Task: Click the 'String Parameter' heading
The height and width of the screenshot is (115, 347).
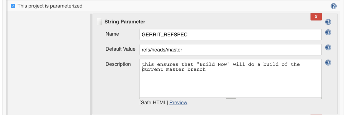Action: (125, 22)
